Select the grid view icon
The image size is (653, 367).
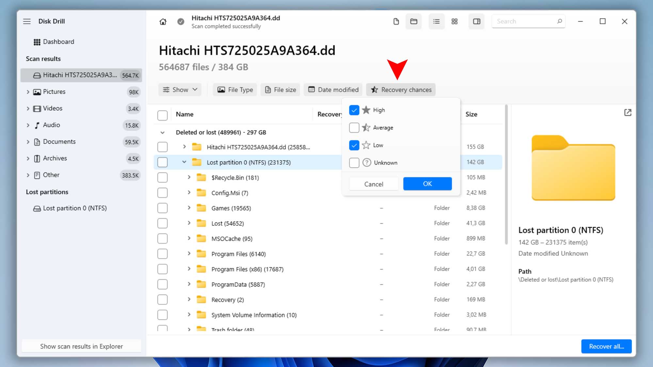(x=454, y=22)
